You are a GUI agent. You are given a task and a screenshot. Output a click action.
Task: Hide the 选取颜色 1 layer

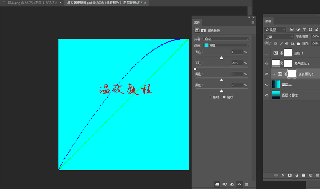click(x=267, y=74)
